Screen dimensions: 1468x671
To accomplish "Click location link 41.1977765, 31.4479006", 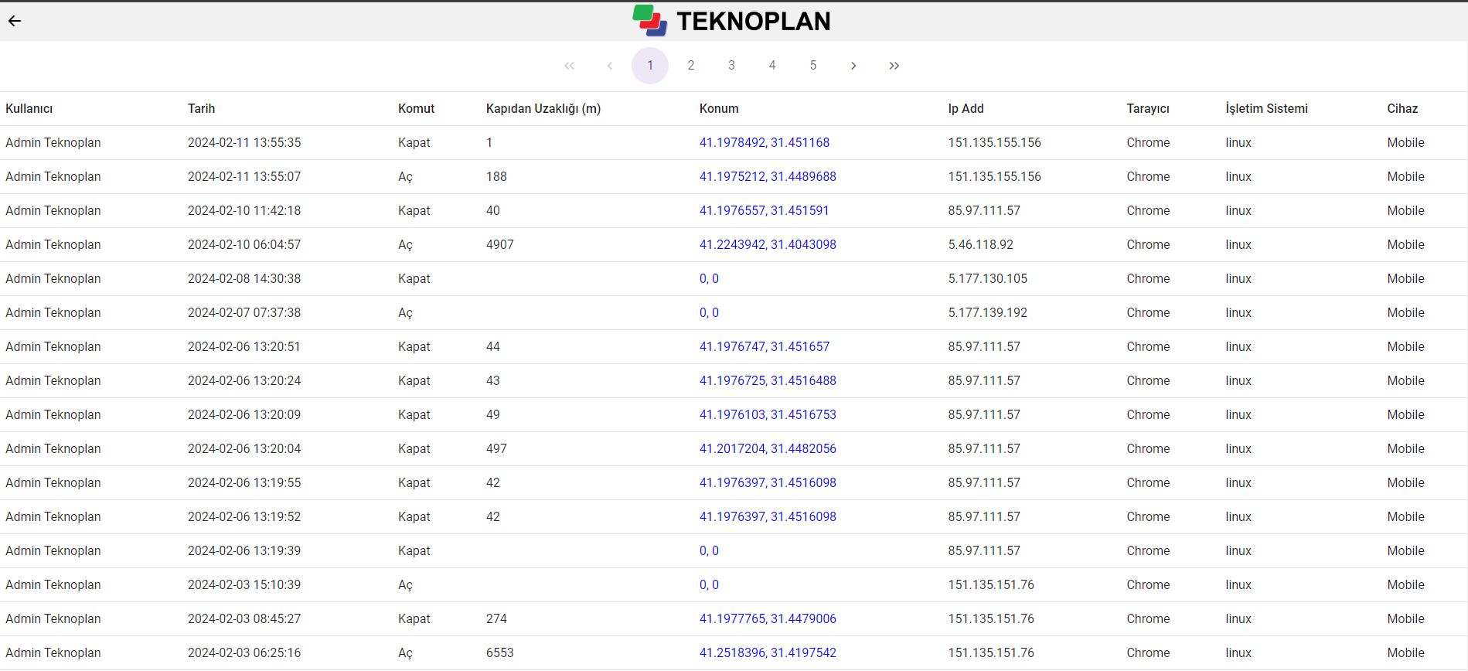I will click(x=768, y=619).
